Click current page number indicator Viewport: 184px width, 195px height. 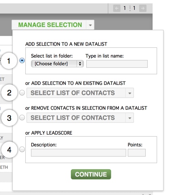(x=125, y=8)
